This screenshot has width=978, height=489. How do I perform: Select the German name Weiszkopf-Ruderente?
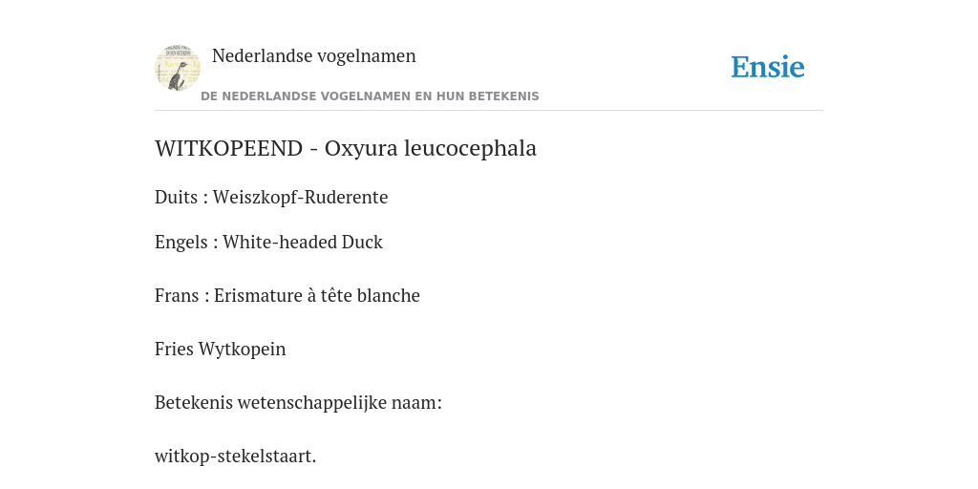coord(300,198)
